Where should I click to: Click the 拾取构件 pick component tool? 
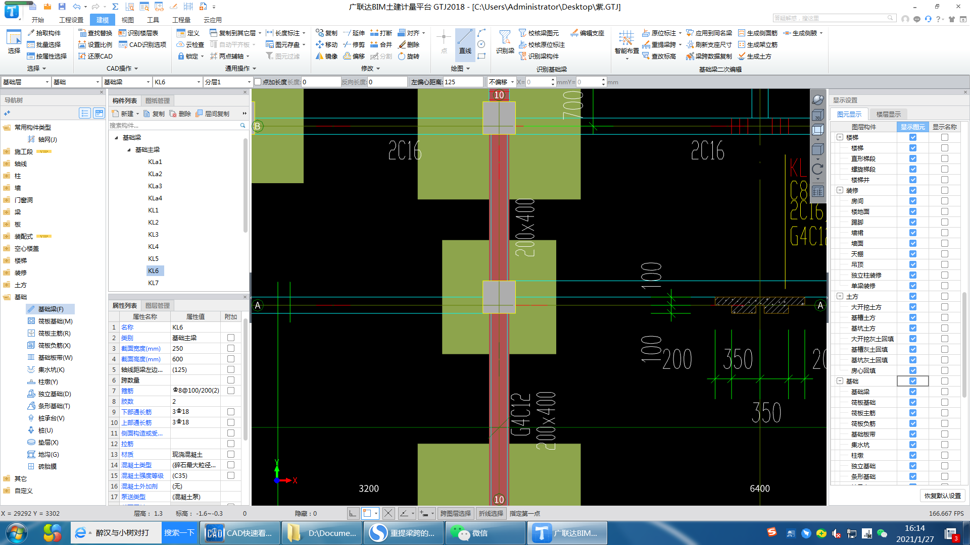coord(44,33)
